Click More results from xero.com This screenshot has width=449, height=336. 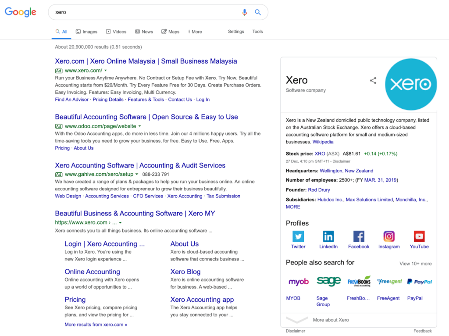[x=96, y=325]
